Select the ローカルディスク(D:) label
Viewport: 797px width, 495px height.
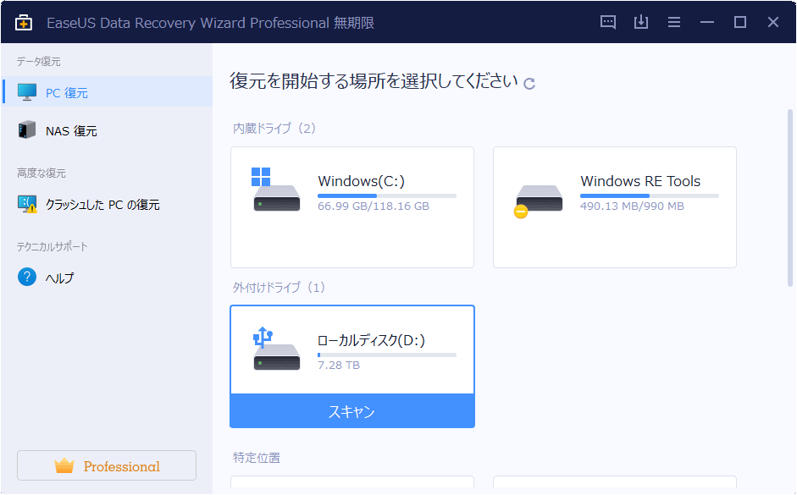point(371,340)
